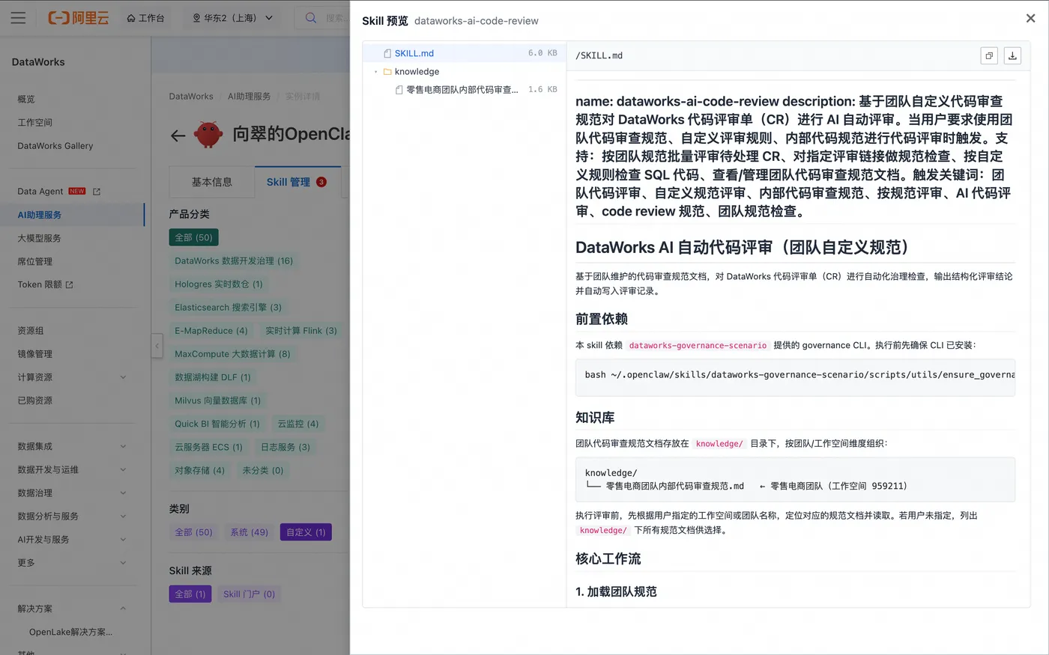The height and width of the screenshot is (655, 1049).
Task: Filter by 数据湖构建 DLF (1)
Action: pos(213,377)
